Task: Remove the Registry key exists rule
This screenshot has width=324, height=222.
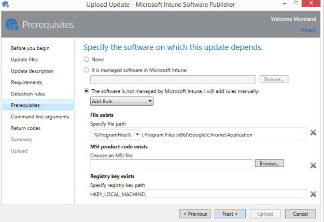Action: [x=313, y=194]
